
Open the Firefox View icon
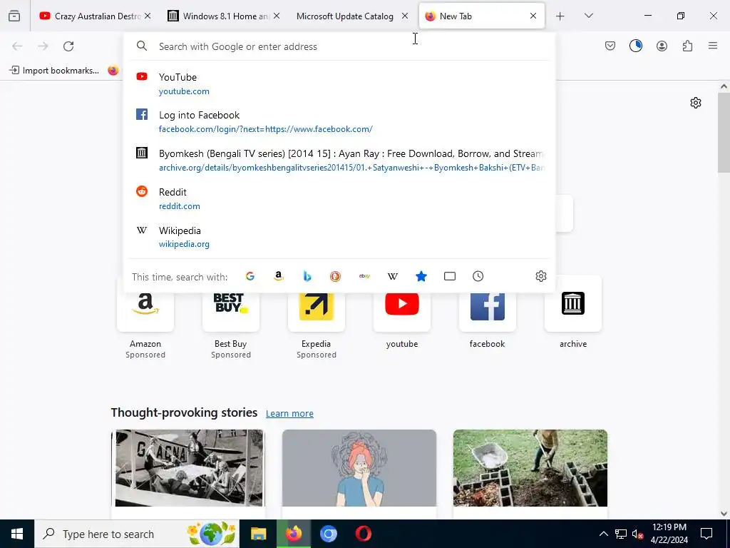point(14,16)
